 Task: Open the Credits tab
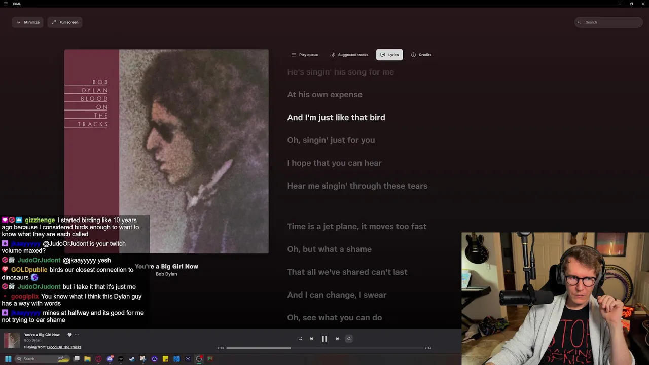tap(421, 55)
